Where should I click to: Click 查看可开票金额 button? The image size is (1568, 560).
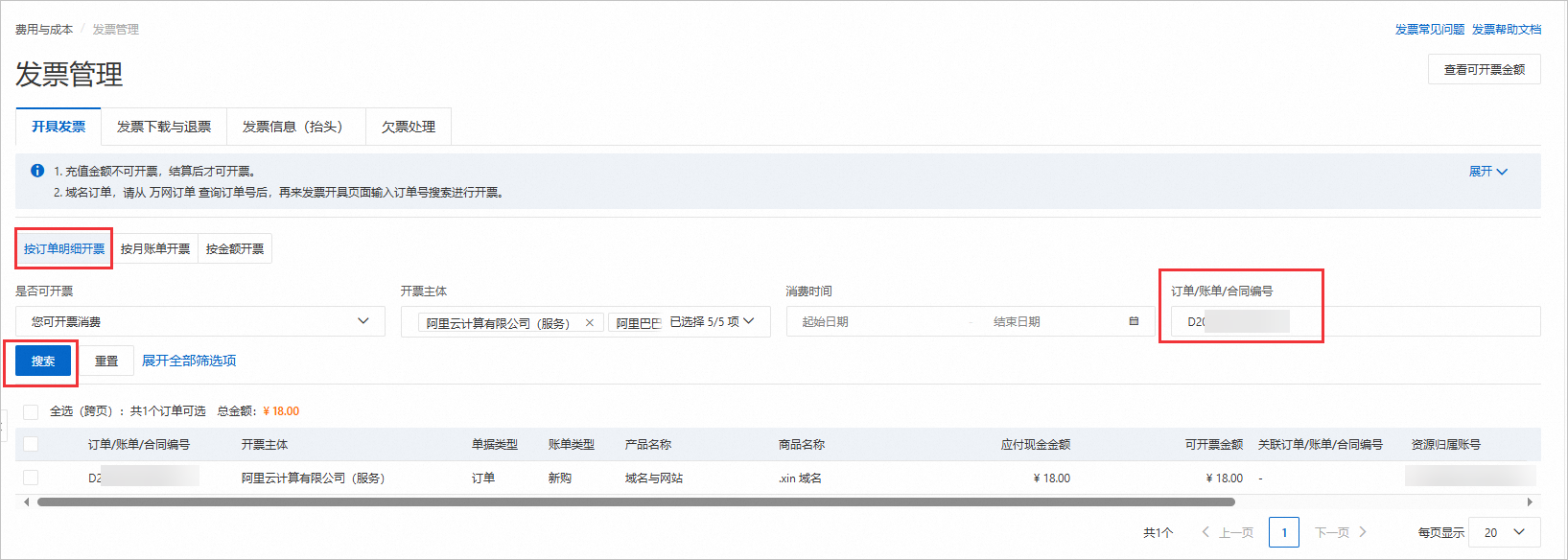pyautogui.click(x=1485, y=69)
